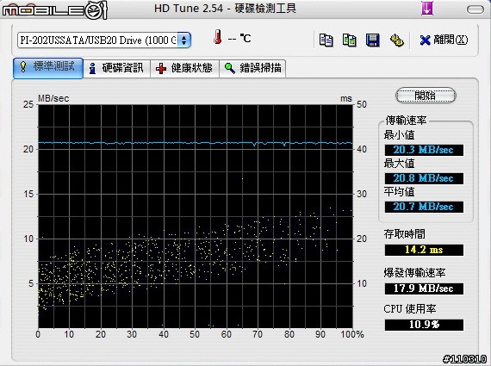Click the 最小值 minimum label
The height and width of the screenshot is (366, 491).
[x=399, y=135]
